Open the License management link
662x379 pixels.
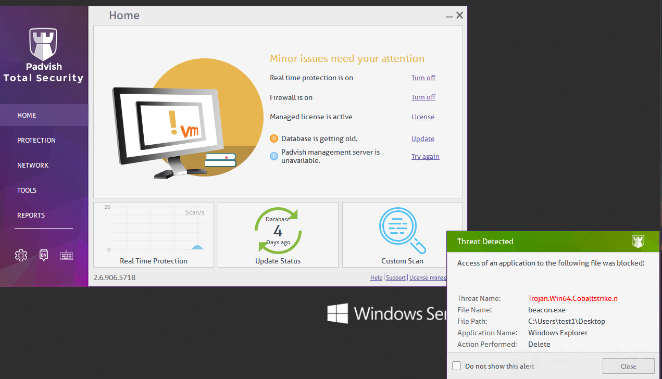tap(428, 277)
